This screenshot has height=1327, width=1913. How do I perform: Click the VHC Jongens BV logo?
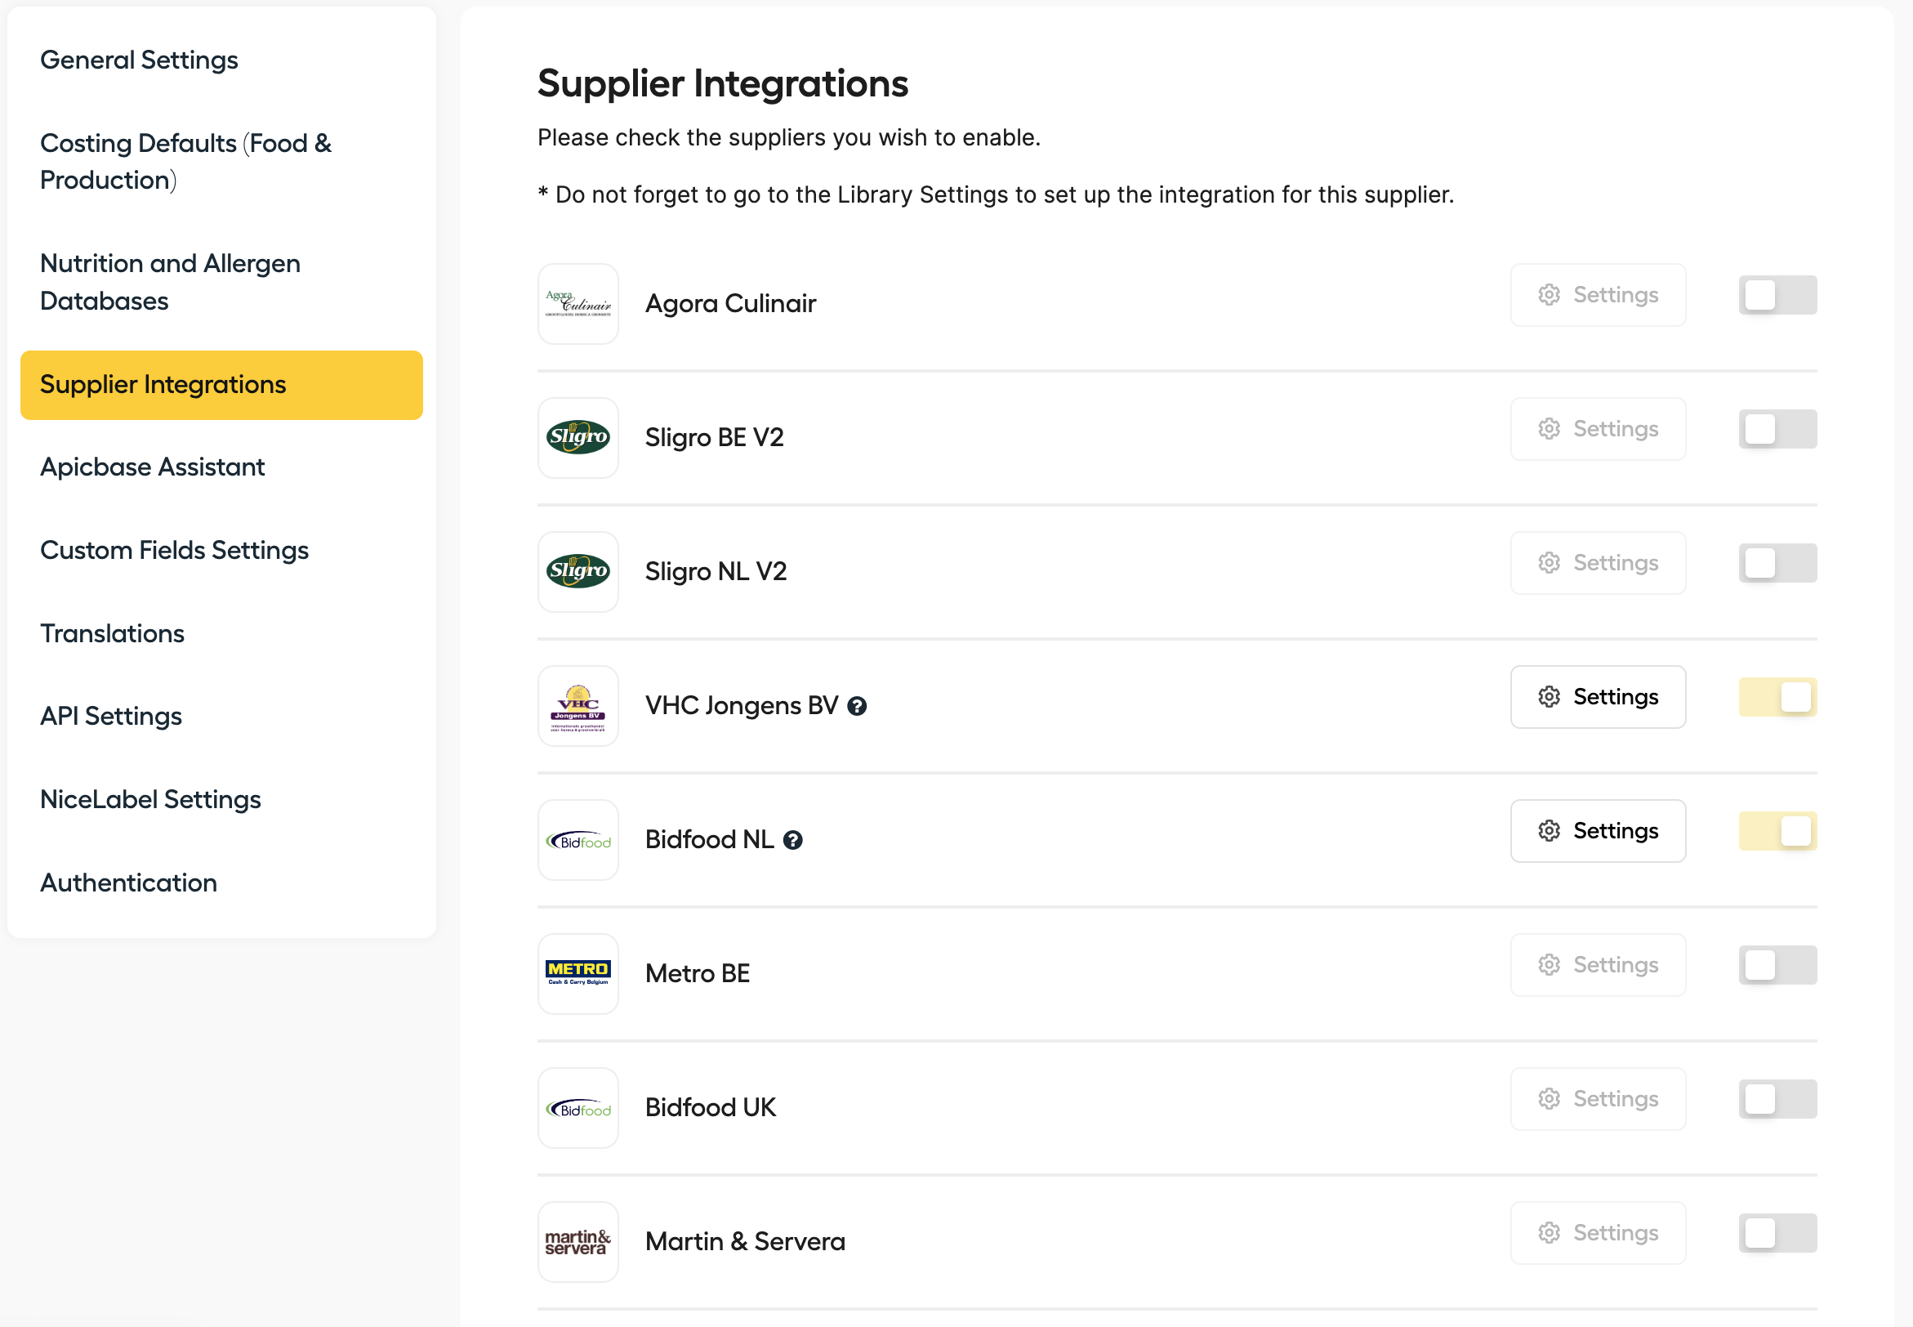(x=577, y=705)
